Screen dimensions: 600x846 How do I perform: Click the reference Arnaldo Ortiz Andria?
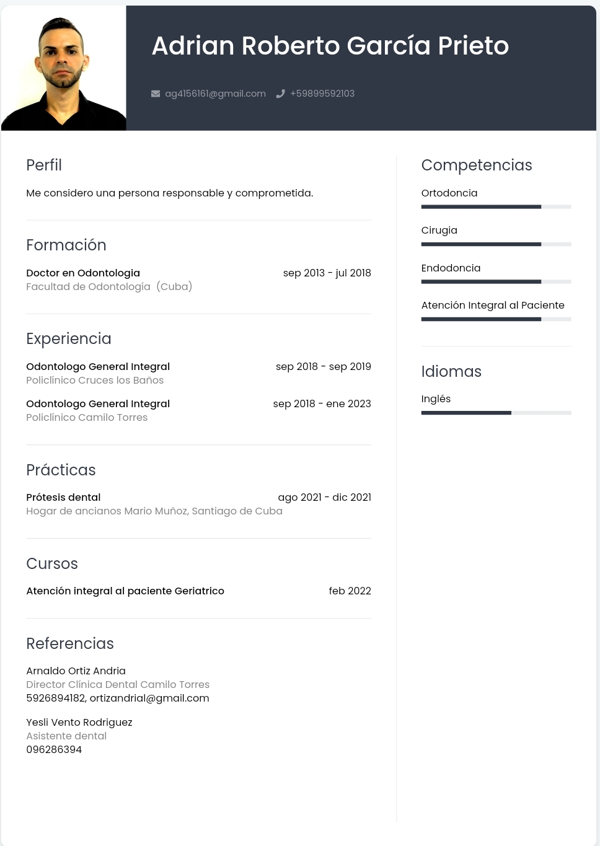(76, 671)
